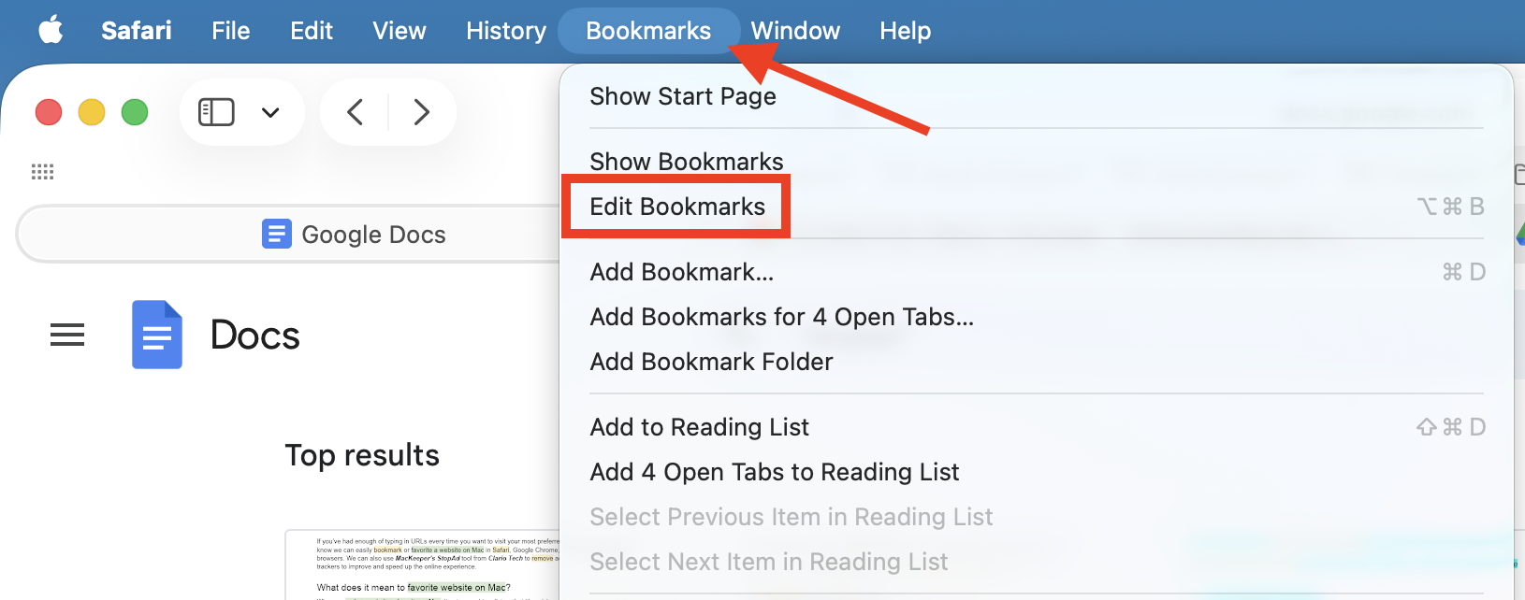Toggle the Safari sidebar icon

[x=216, y=112]
